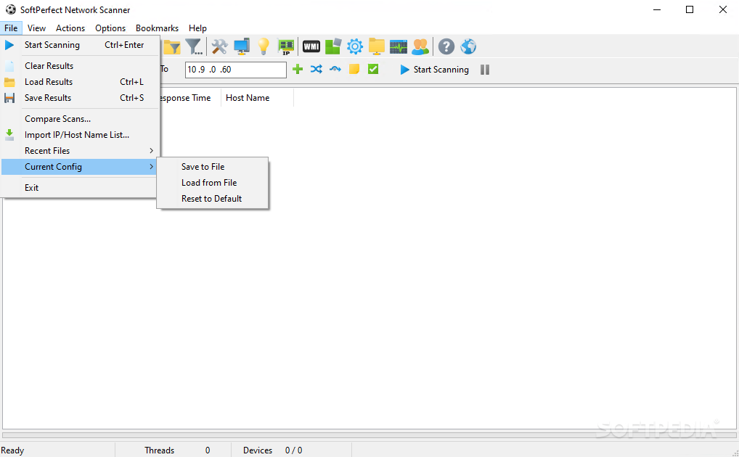Click the Ready status text

[x=13, y=450]
